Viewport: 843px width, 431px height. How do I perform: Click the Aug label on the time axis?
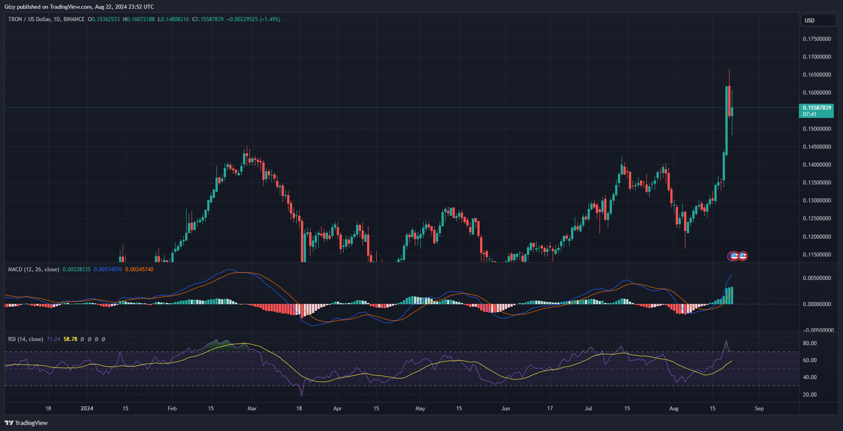(674, 409)
